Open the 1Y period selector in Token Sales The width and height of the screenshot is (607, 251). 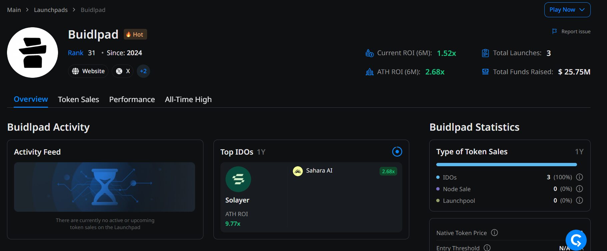pyautogui.click(x=579, y=152)
